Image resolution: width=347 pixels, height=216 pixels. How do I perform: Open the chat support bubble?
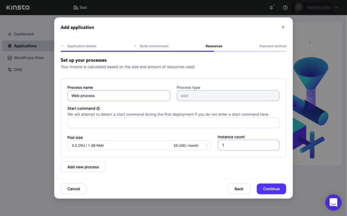pos(333,202)
